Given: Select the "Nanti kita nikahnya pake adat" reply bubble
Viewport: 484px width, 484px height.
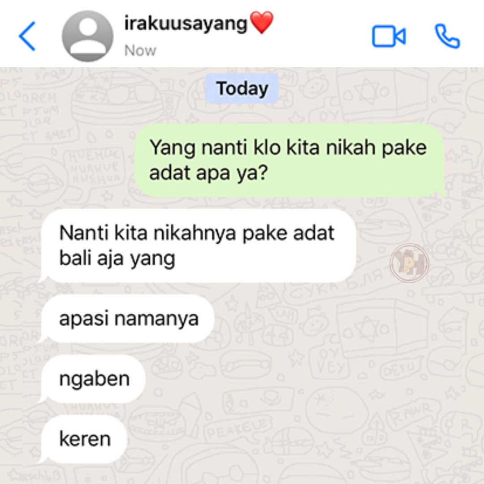Looking at the screenshot, I should (x=197, y=246).
